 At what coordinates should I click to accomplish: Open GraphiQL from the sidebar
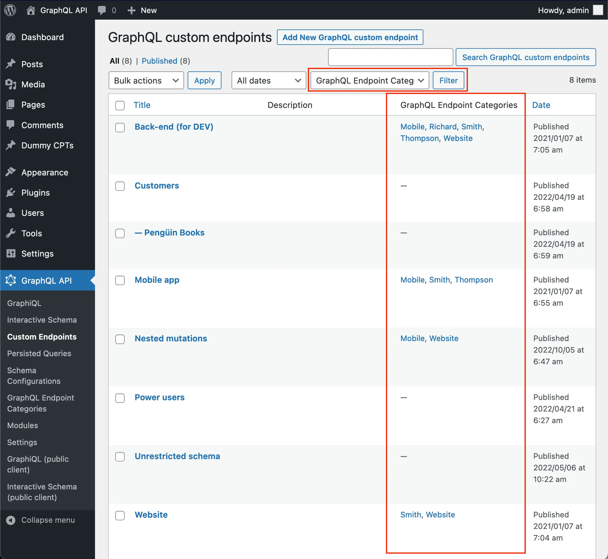tap(24, 302)
